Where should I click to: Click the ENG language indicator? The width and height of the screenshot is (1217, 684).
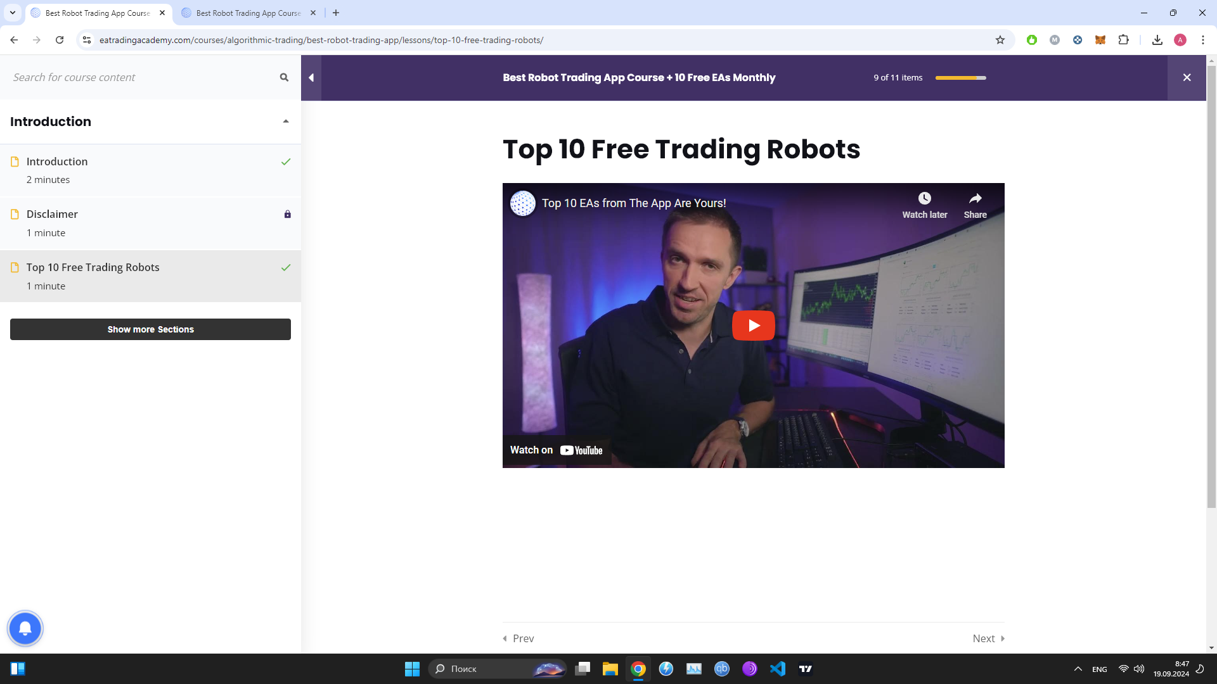(1100, 669)
